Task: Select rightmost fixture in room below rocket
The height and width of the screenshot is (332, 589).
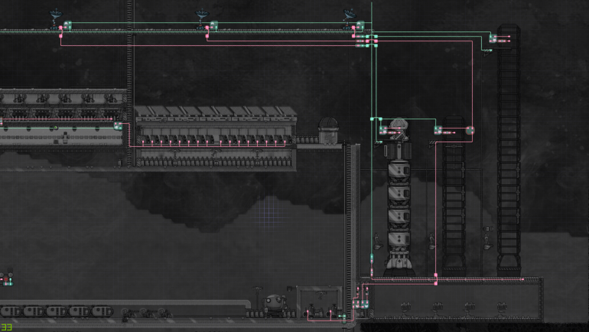Action: (x=503, y=309)
